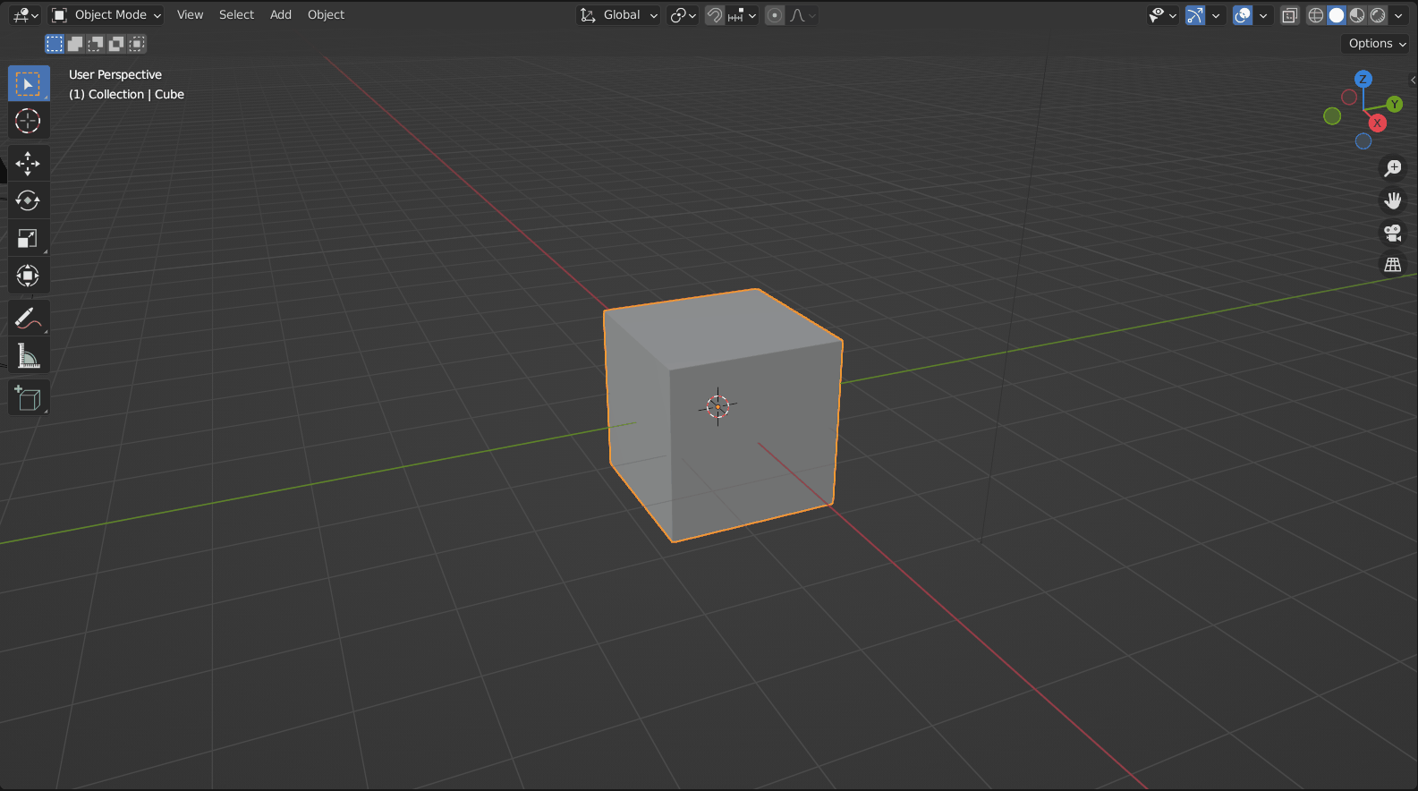
Task: Select the Select Box tool
Action: (29, 83)
